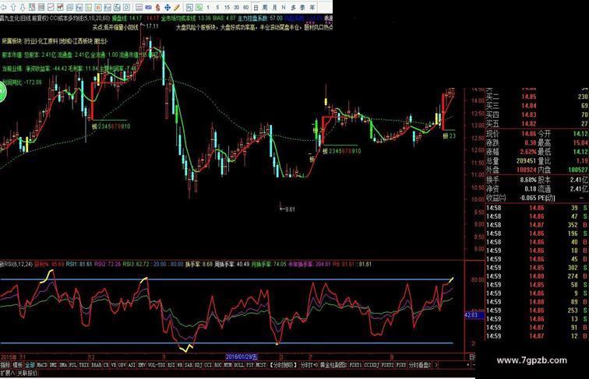This screenshot has height=379, width=589.
Task: Click the second green F5 toolbar icon
Action: click(199, 8)
